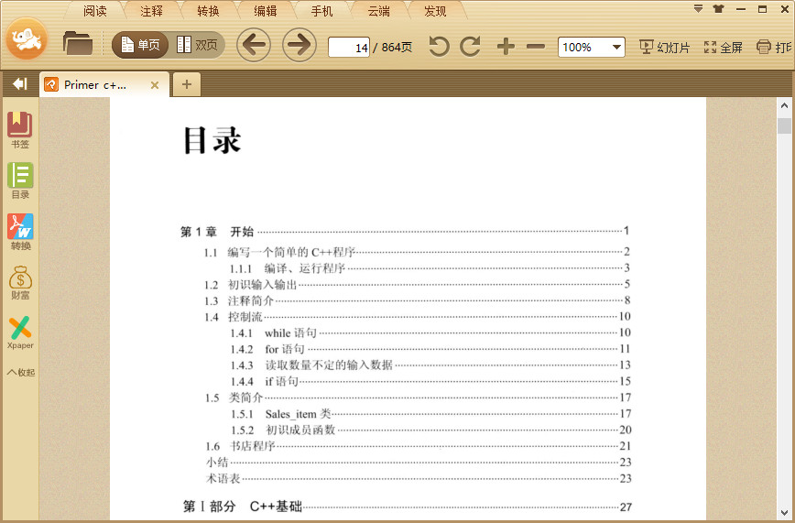Click the 小结 entry
795x523 pixels.
pos(419,463)
